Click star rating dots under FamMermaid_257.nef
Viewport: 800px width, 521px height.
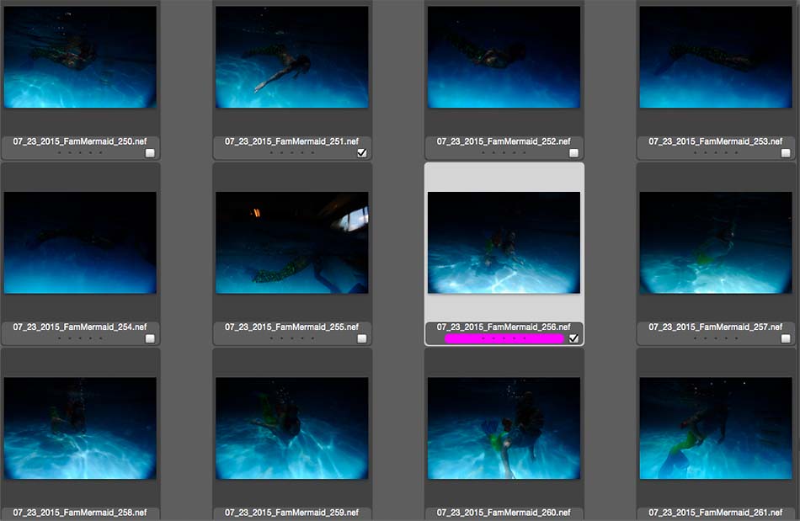[x=716, y=338]
